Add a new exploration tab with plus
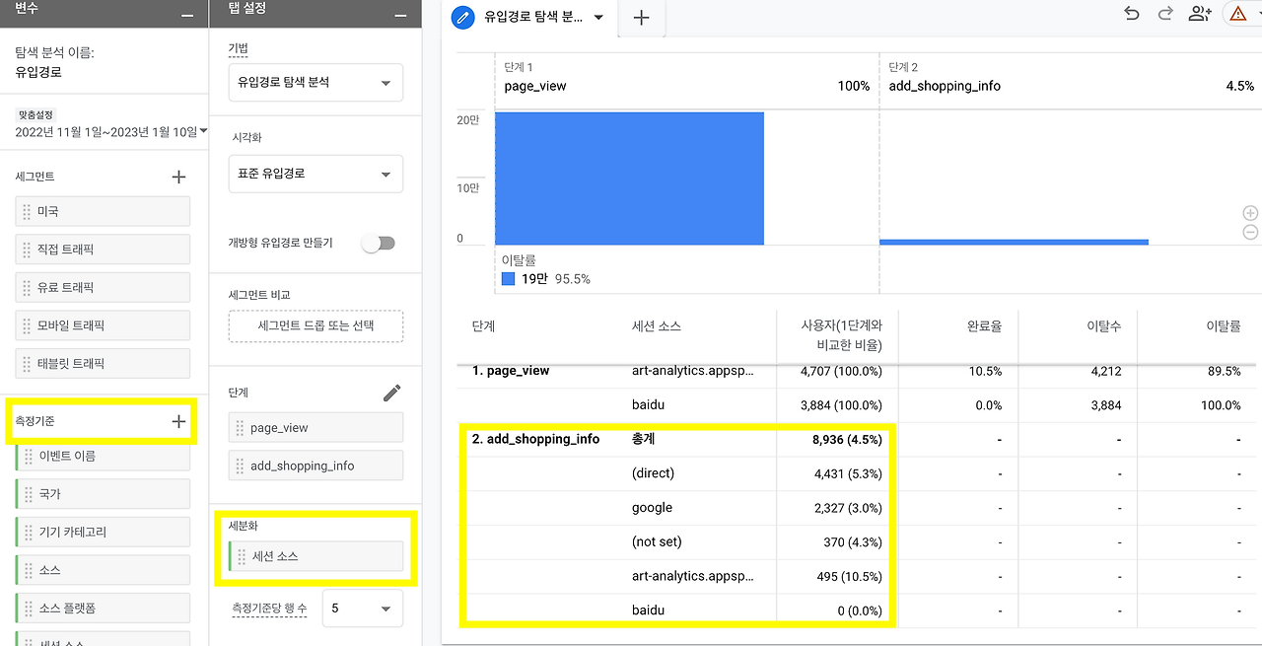This screenshot has height=646, width=1262. (641, 17)
